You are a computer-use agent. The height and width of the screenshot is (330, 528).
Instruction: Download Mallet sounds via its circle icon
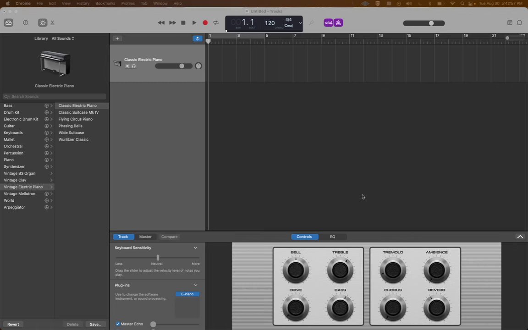[x=46, y=139]
